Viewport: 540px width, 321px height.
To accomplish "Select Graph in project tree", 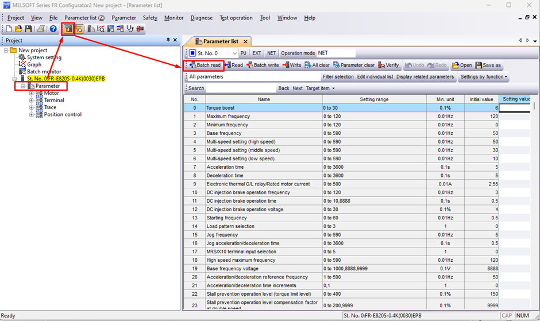I will 34,65.
